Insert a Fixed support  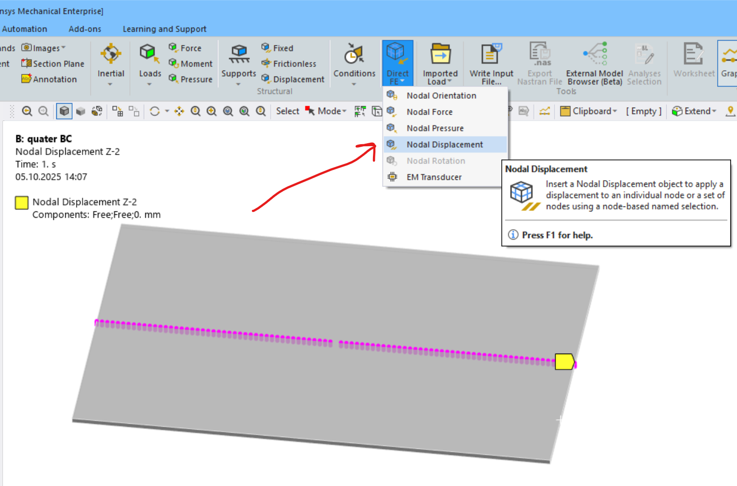pos(277,48)
